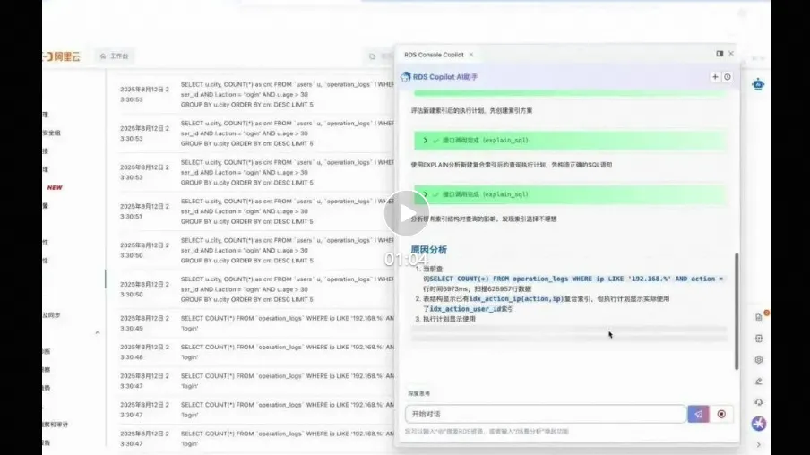810x455 pixels.
Task: Click the idx_action_user_id index name in the analysis
Action: click(x=465, y=309)
